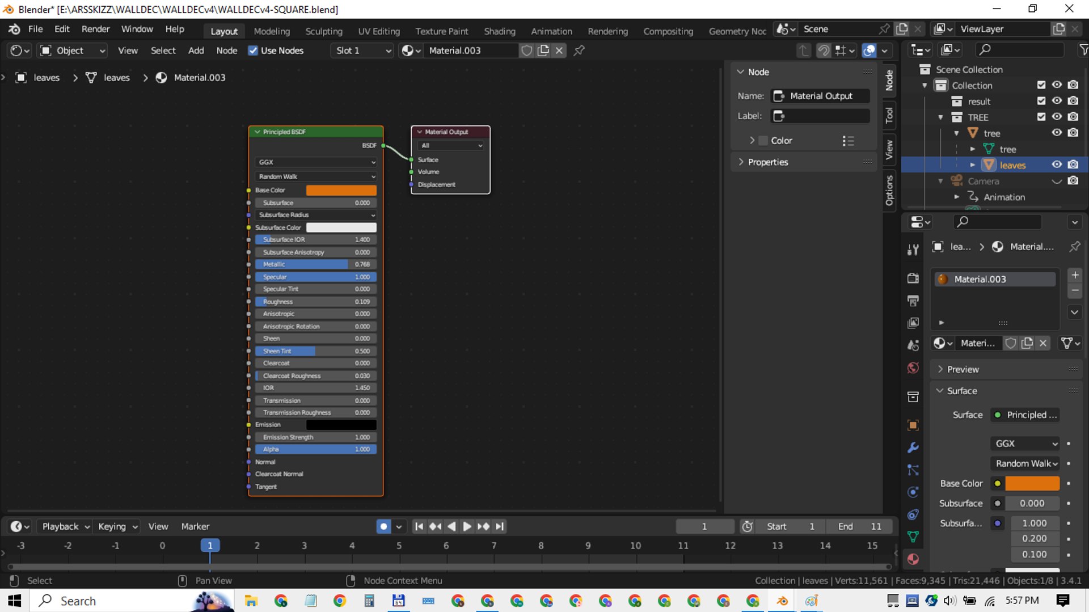Open the Add menu in node editor
This screenshot has height=612, width=1089.
[x=196, y=50]
